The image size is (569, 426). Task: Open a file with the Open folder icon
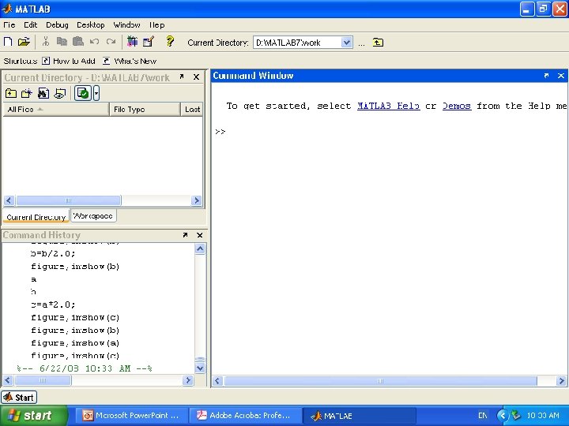click(24, 42)
